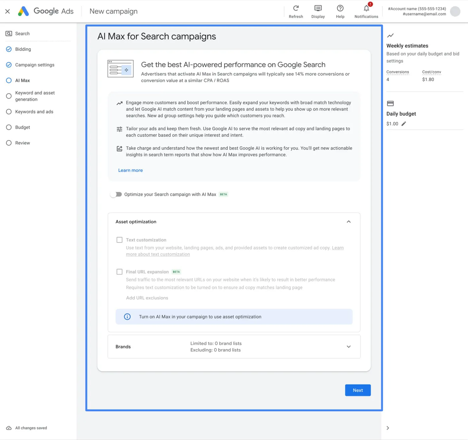
Task: Click the Daily budget card icon
Action: [x=390, y=103]
